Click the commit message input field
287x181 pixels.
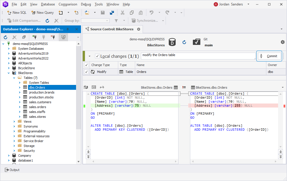point(198,56)
